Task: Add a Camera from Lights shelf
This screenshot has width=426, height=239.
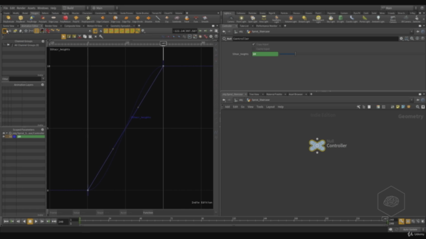Action: pyautogui.click(x=231, y=19)
